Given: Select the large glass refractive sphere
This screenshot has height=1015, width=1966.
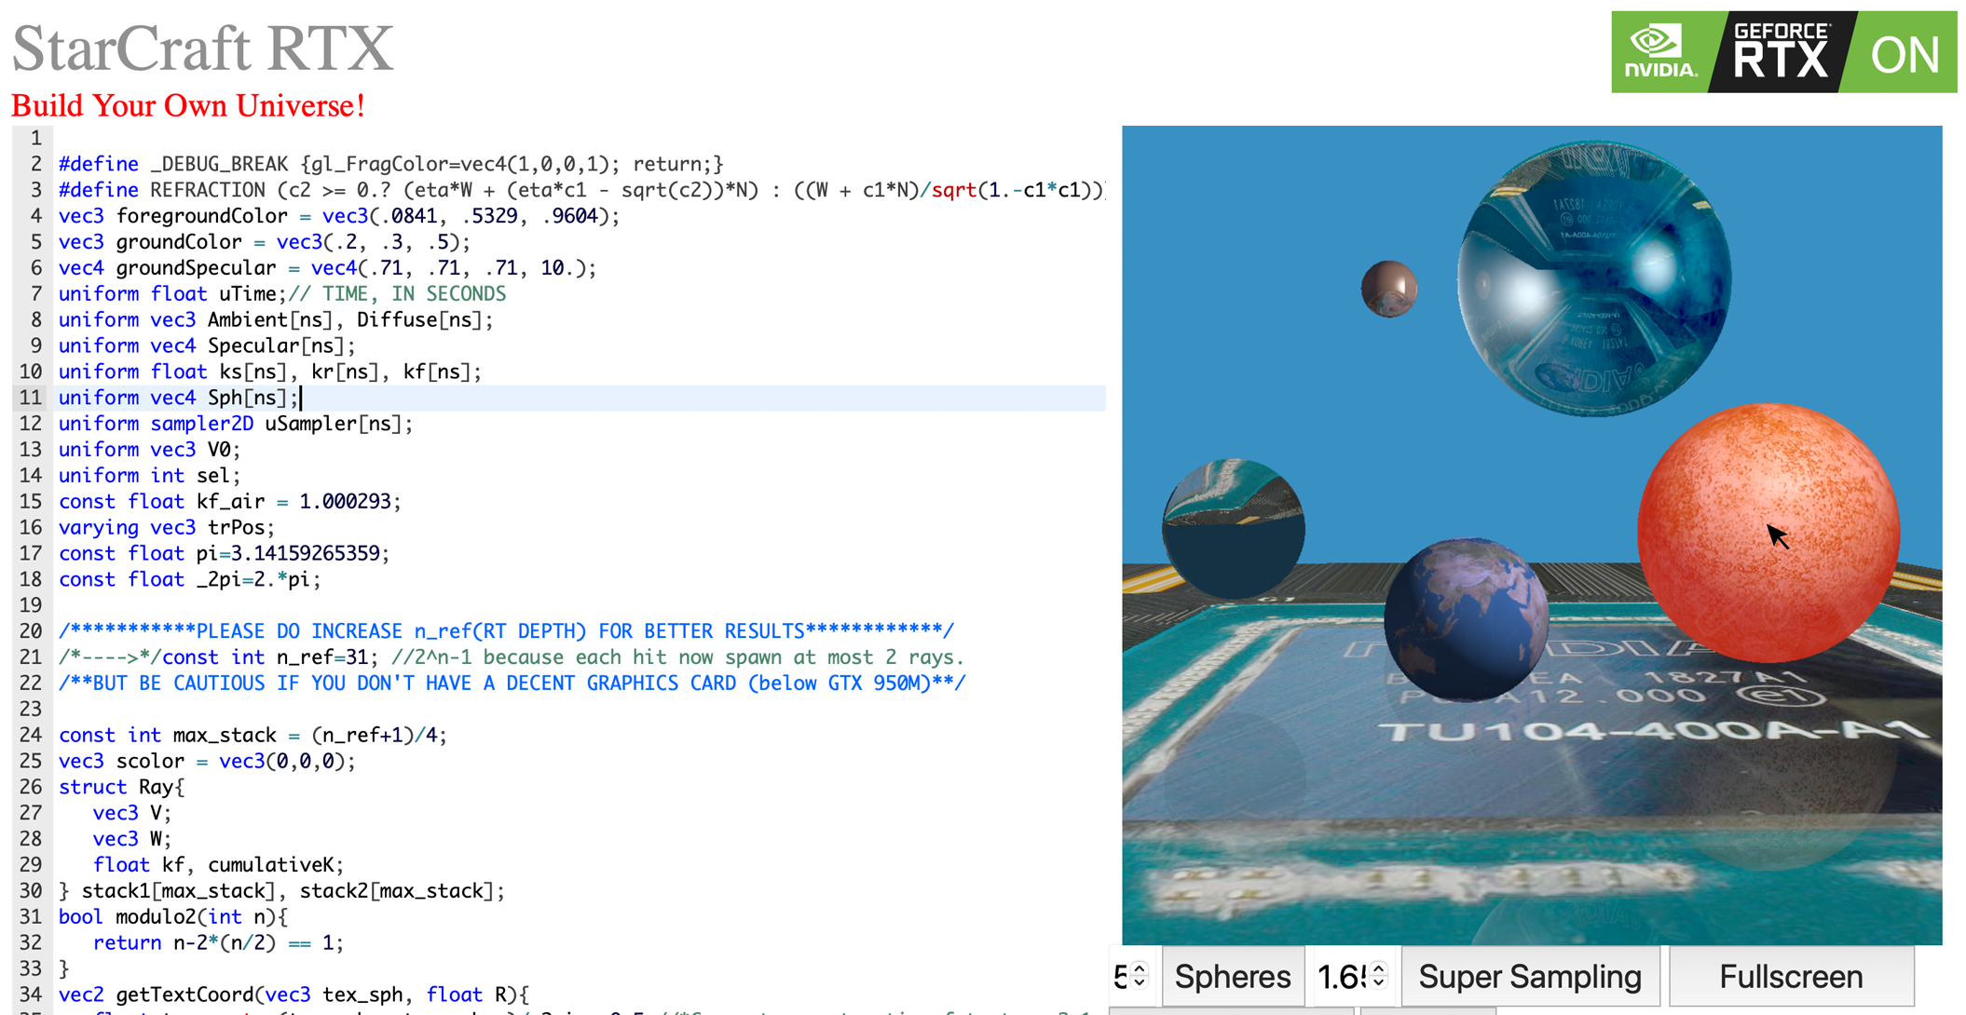Looking at the screenshot, I should tap(1593, 277).
